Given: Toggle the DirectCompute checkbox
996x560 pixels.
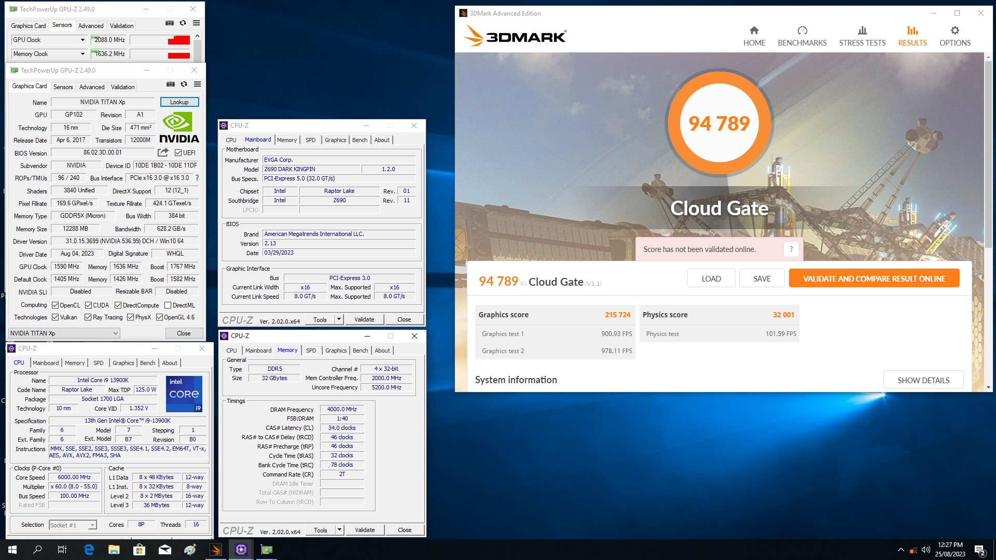Looking at the screenshot, I should pos(118,305).
